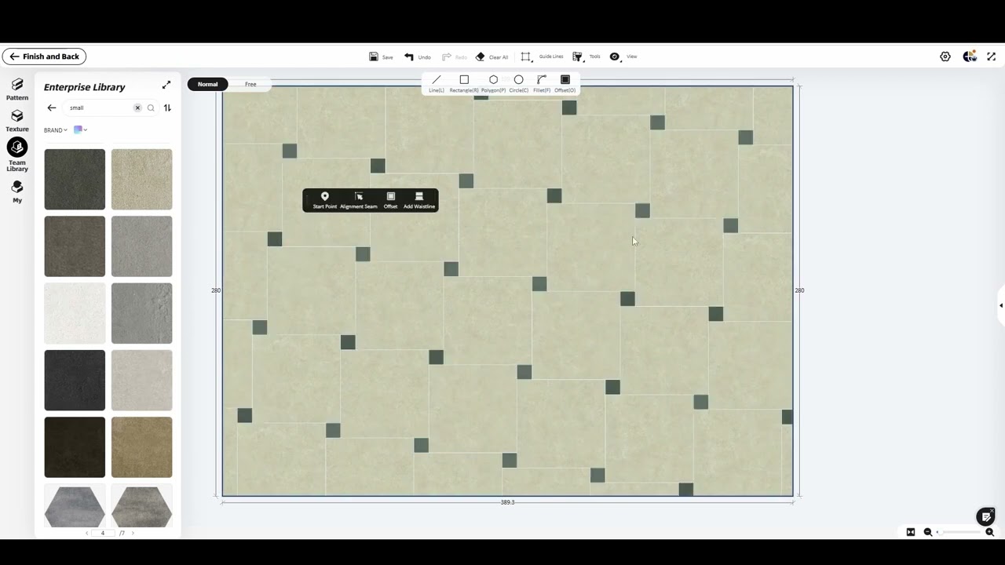The height and width of the screenshot is (565, 1005).
Task: Select the Fillet tool
Action: (542, 84)
